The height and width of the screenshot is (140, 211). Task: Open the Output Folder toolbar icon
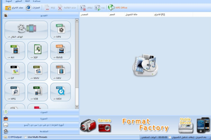8,8
